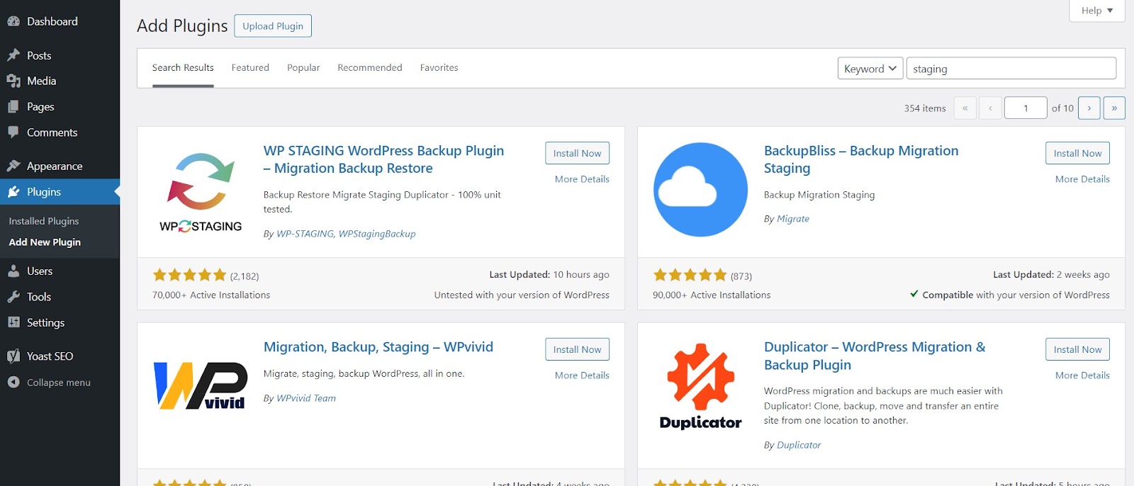The image size is (1134, 486).
Task: Click '70,000+ Active Installations' text
Action: [211, 295]
